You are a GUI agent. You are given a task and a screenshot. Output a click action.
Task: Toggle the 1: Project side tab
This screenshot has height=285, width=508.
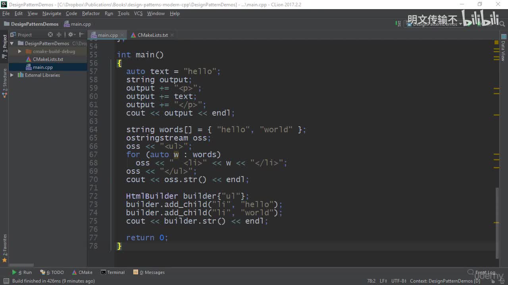pyautogui.click(x=5, y=46)
